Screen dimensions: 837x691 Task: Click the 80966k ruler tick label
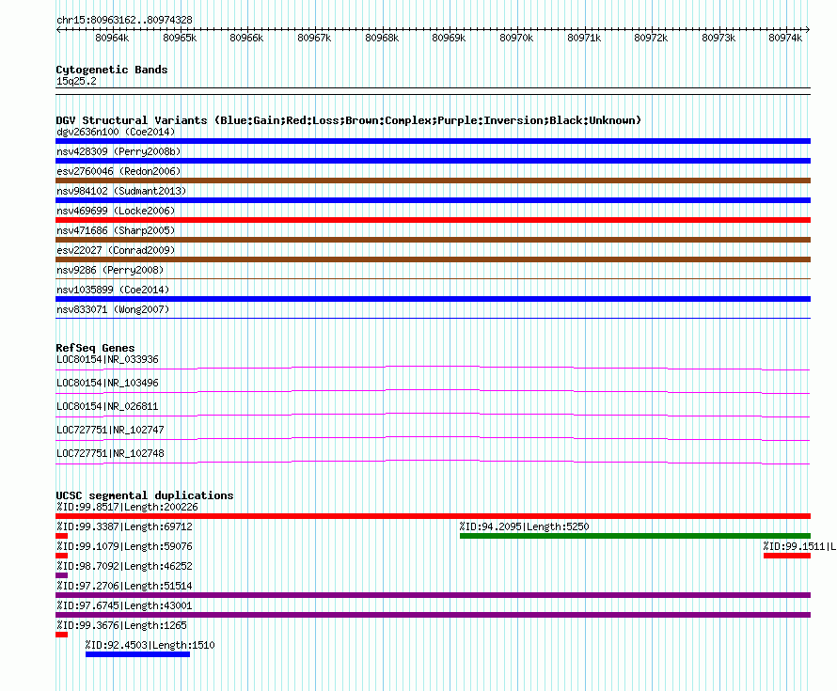pos(246,38)
